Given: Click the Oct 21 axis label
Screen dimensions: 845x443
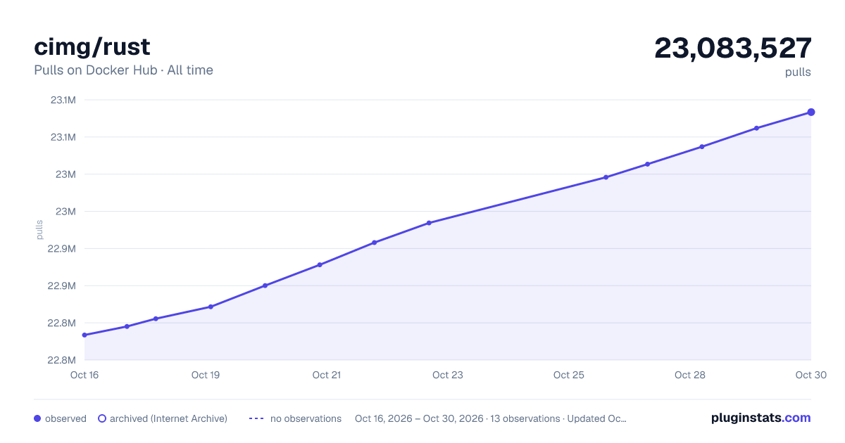Looking at the screenshot, I should [327, 375].
